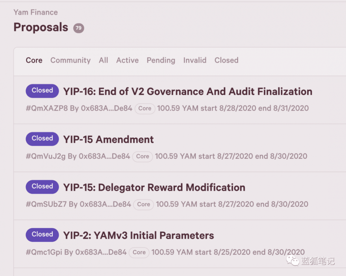
Task: Click the Core tag on YIP-16 proposal
Action: [x=145, y=108]
